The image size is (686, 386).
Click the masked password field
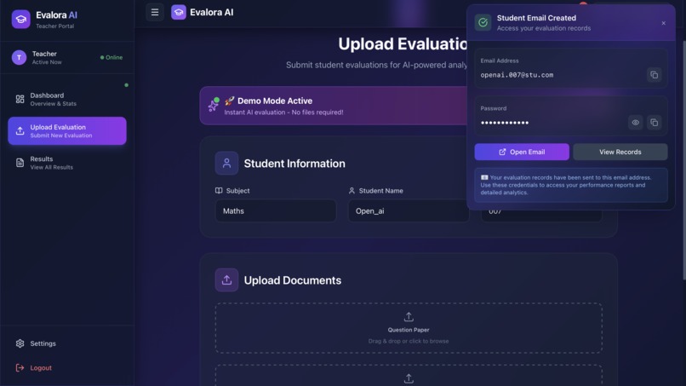[505, 123]
